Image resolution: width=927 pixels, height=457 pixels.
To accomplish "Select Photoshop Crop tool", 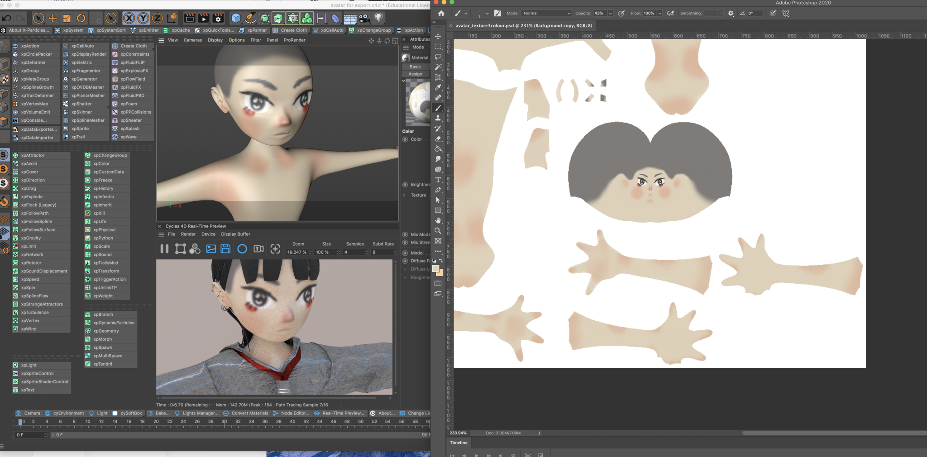I will pyautogui.click(x=438, y=77).
